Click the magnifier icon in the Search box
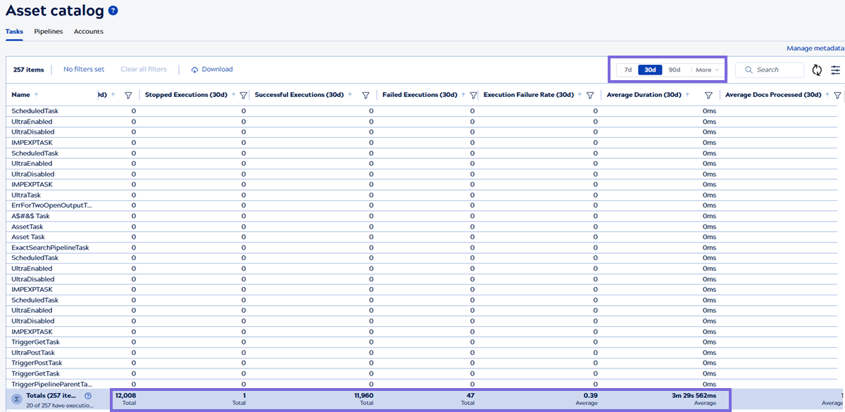This screenshot has height=412, width=845. pos(749,70)
